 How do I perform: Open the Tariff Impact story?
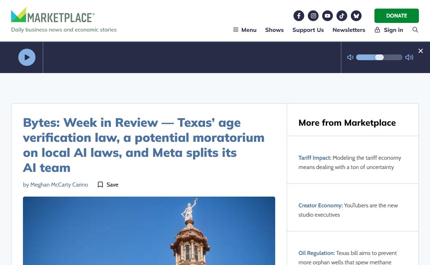pos(350,162)
